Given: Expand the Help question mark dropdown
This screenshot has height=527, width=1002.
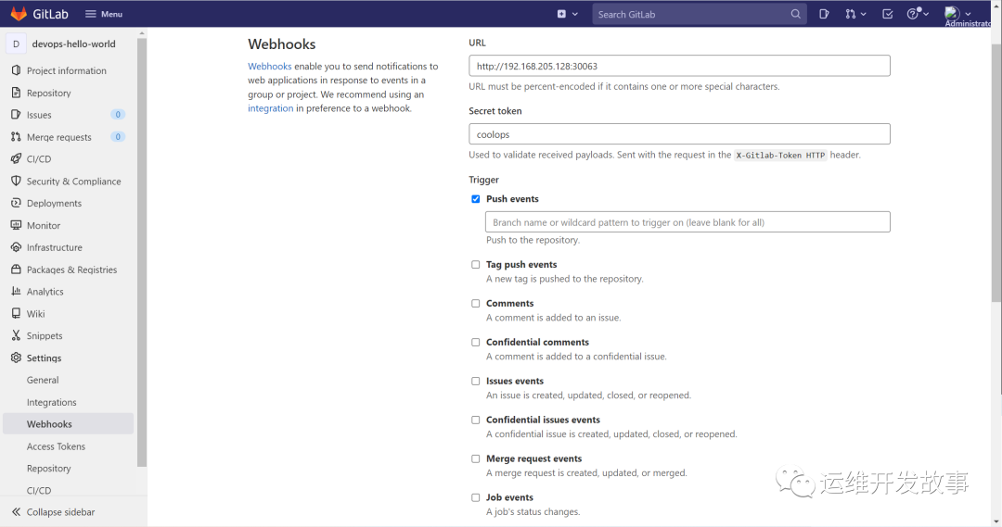Looking at the screenshot, I should (x=918, y=14).
